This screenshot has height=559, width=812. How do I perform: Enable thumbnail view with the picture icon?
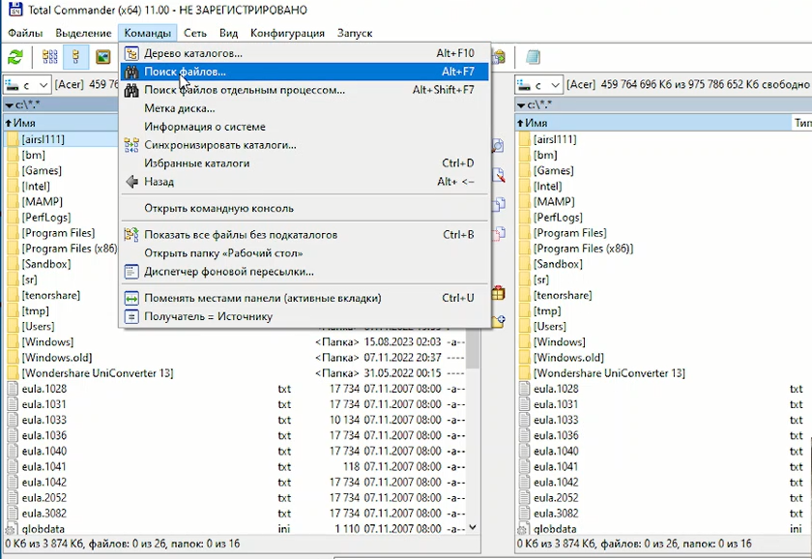point(103,56)
